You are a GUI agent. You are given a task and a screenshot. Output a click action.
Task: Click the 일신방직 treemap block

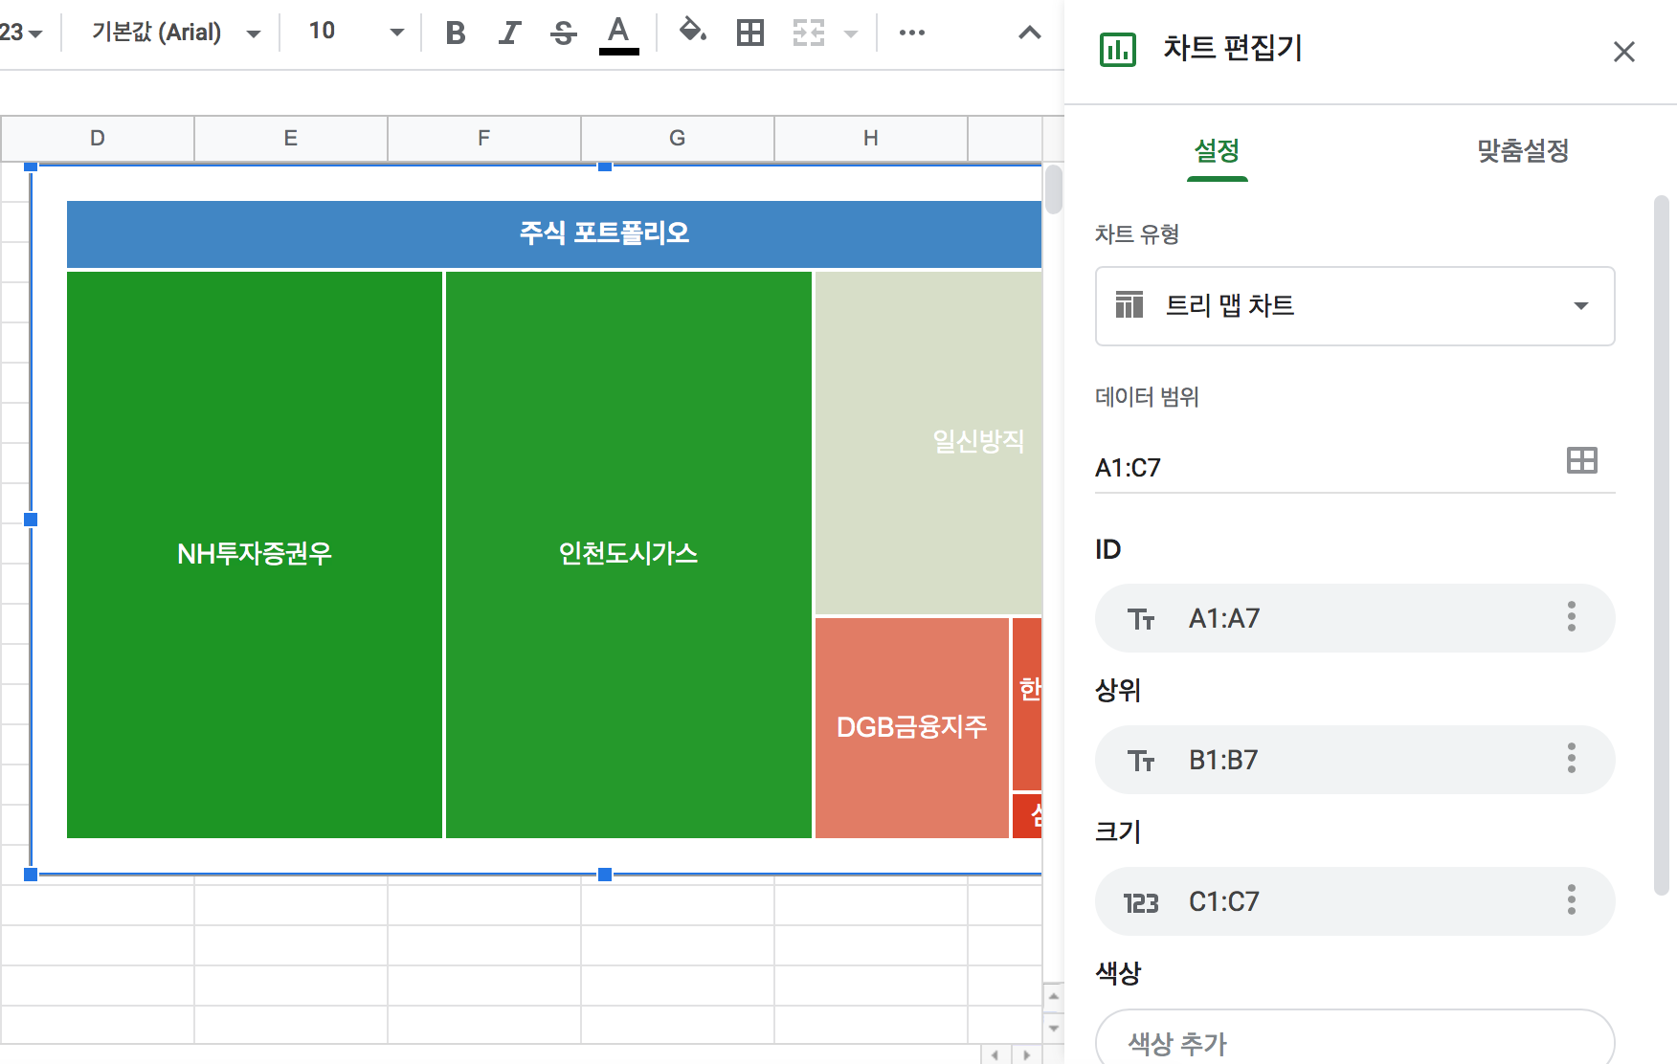pyautogui.click(x=928, y=442)
